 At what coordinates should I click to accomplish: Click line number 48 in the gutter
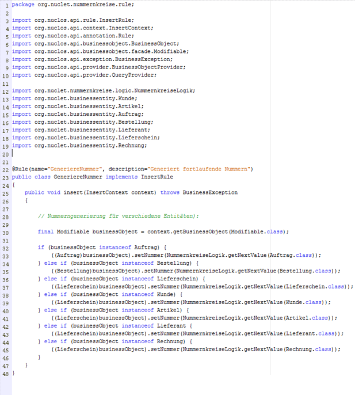pos(6,374)
